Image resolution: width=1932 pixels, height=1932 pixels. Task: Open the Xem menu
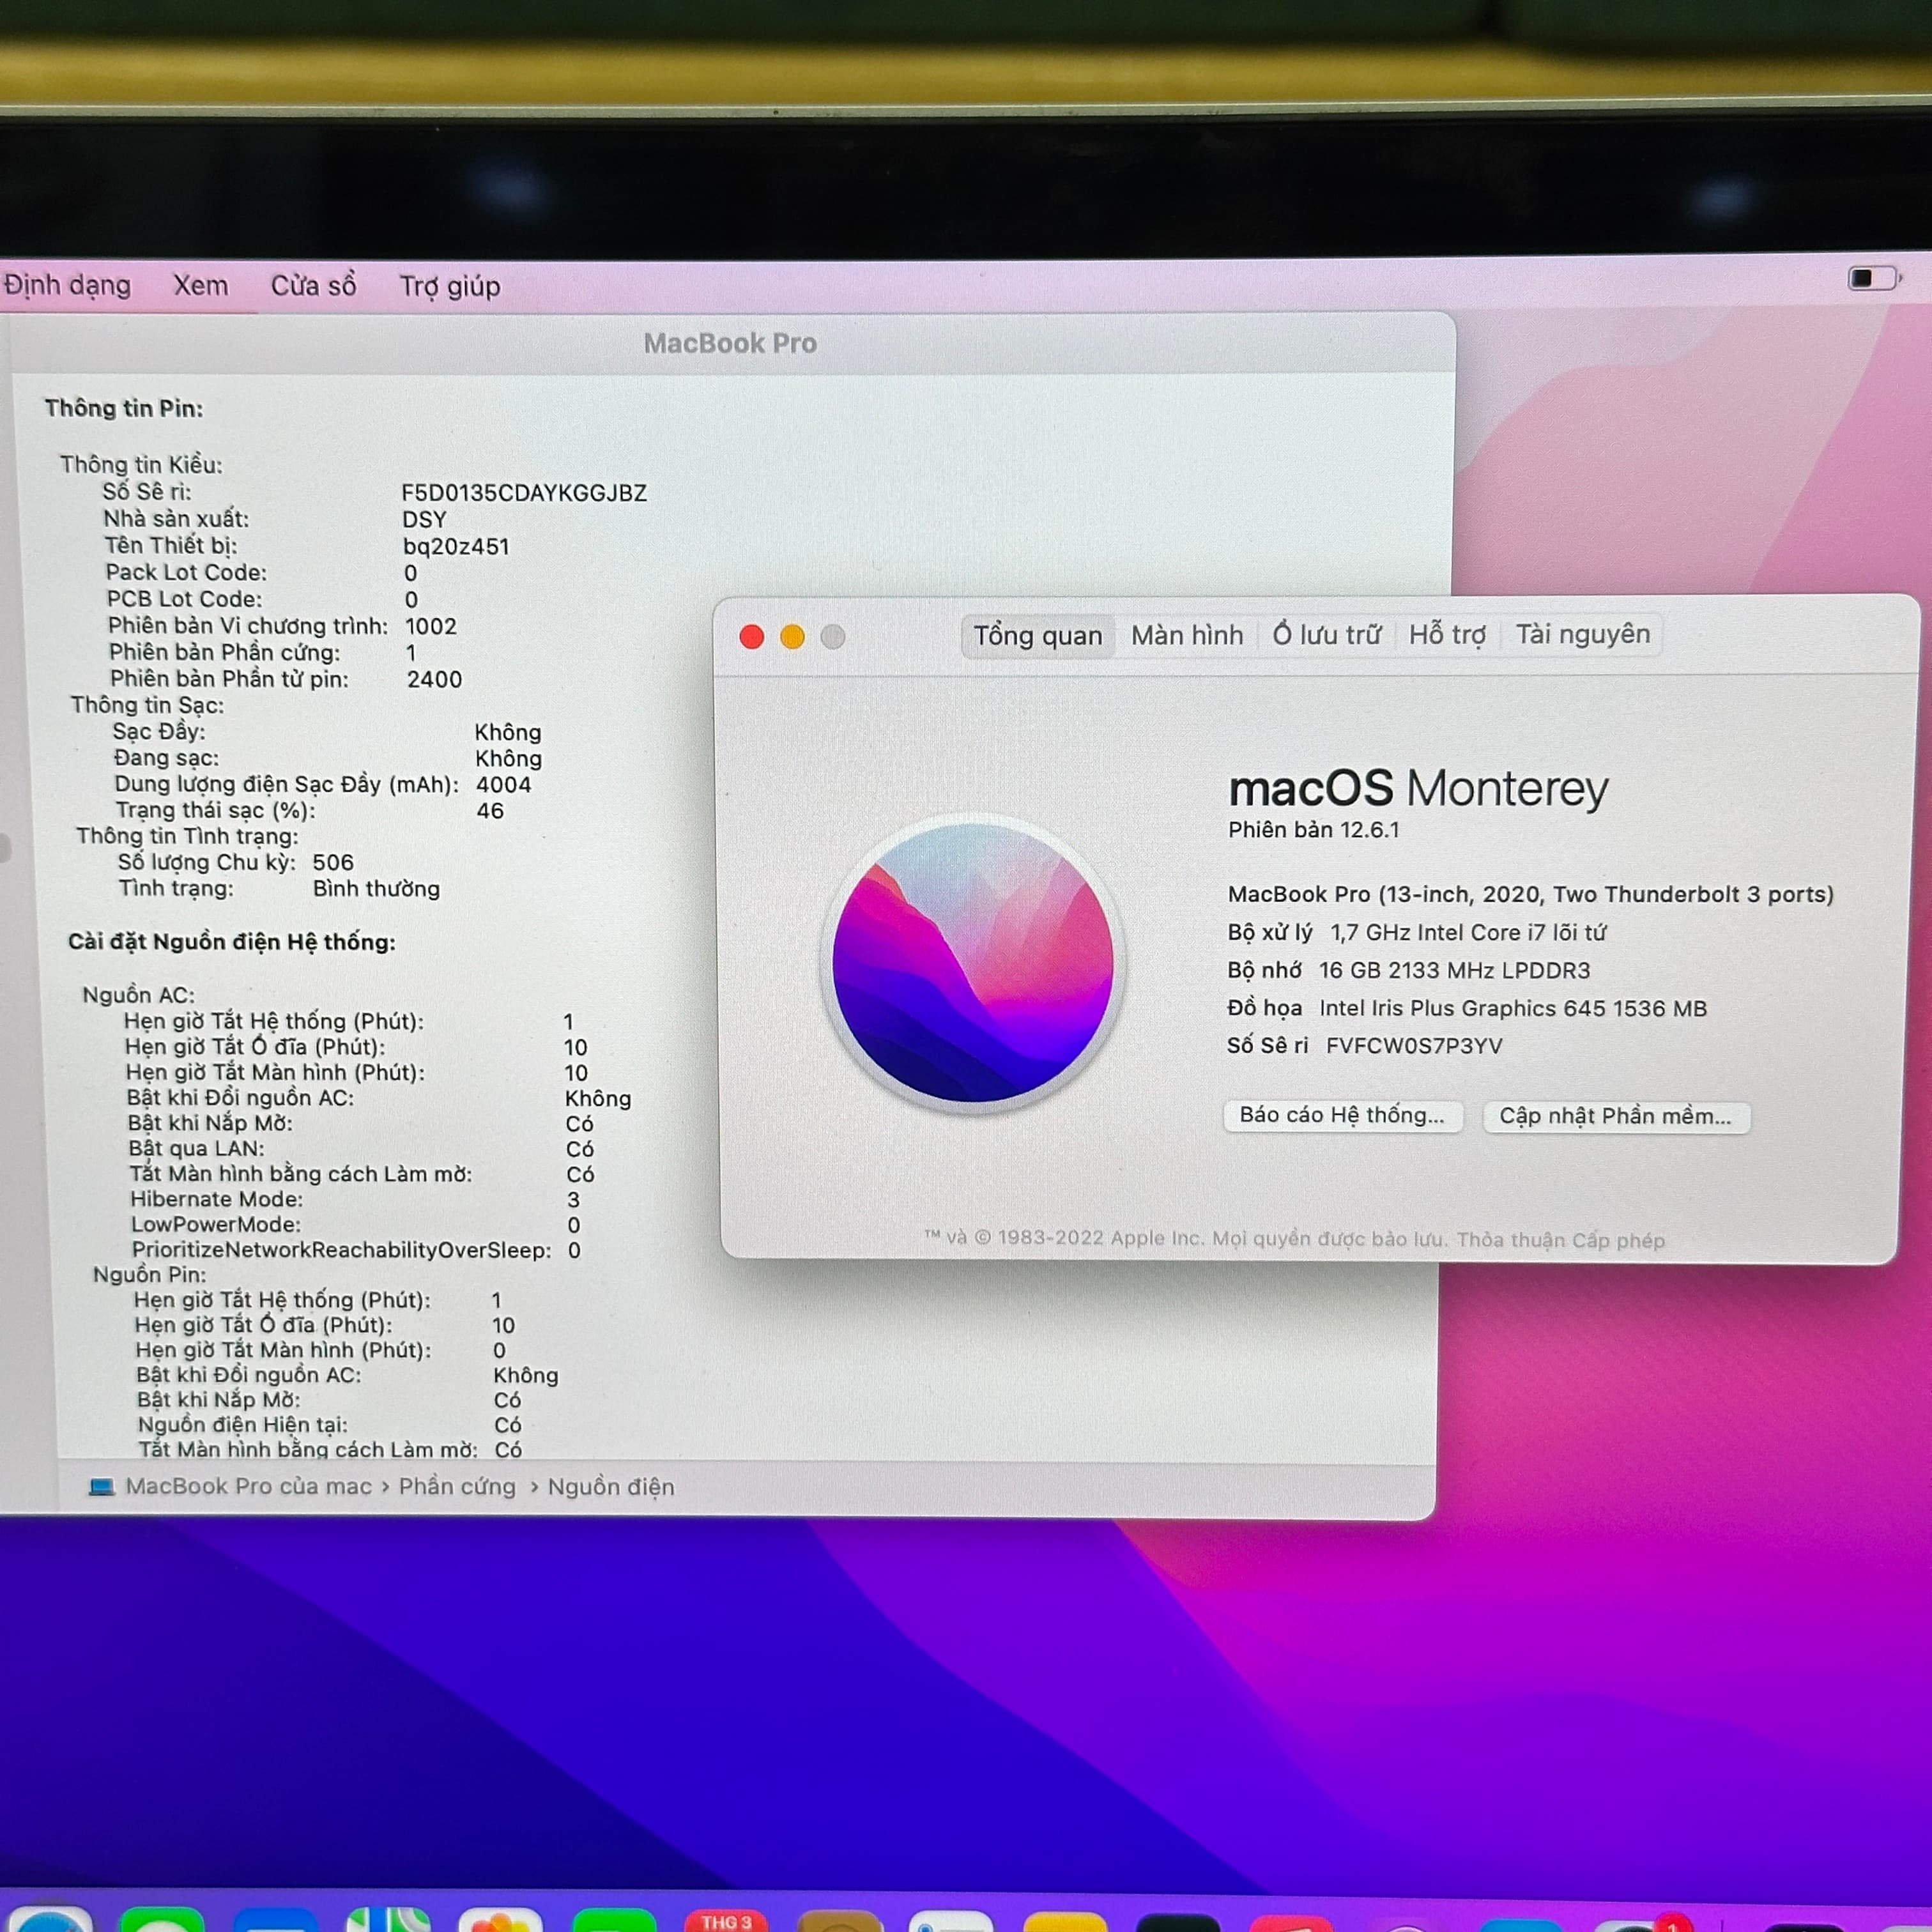pos(201,286)
